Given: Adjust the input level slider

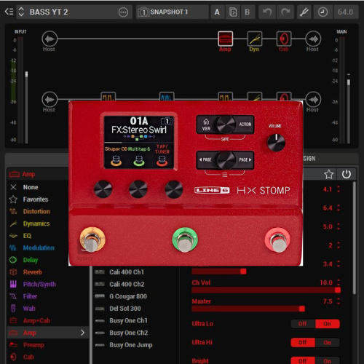Looking at the screenshot, I should click(26, 74).
